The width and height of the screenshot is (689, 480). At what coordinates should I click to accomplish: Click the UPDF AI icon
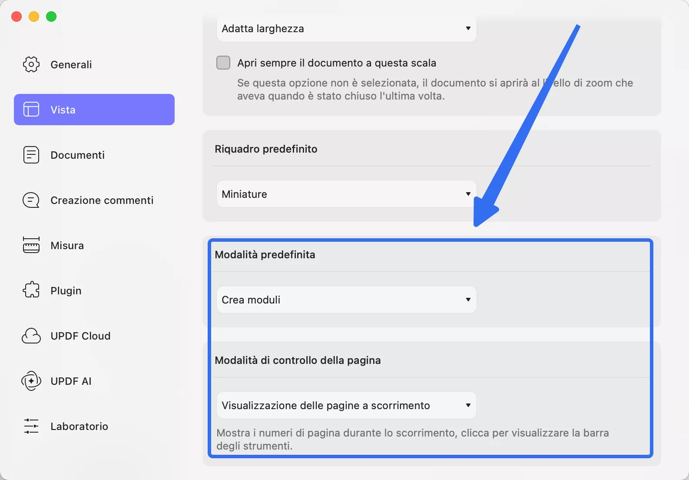coord(31,381)
